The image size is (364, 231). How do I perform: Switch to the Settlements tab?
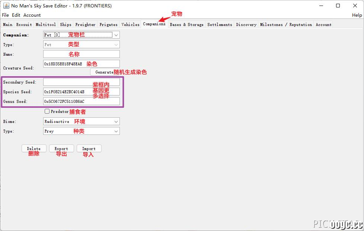pos(220,25)
